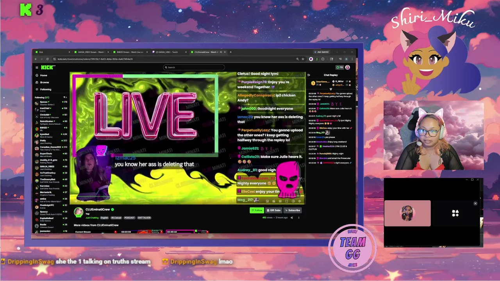Pause the video with the pause control

pos(76,201)
